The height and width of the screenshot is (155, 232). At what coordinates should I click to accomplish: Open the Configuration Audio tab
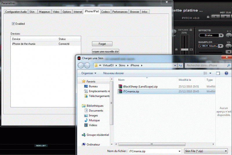pyautogui.click(x=16, y=12)
